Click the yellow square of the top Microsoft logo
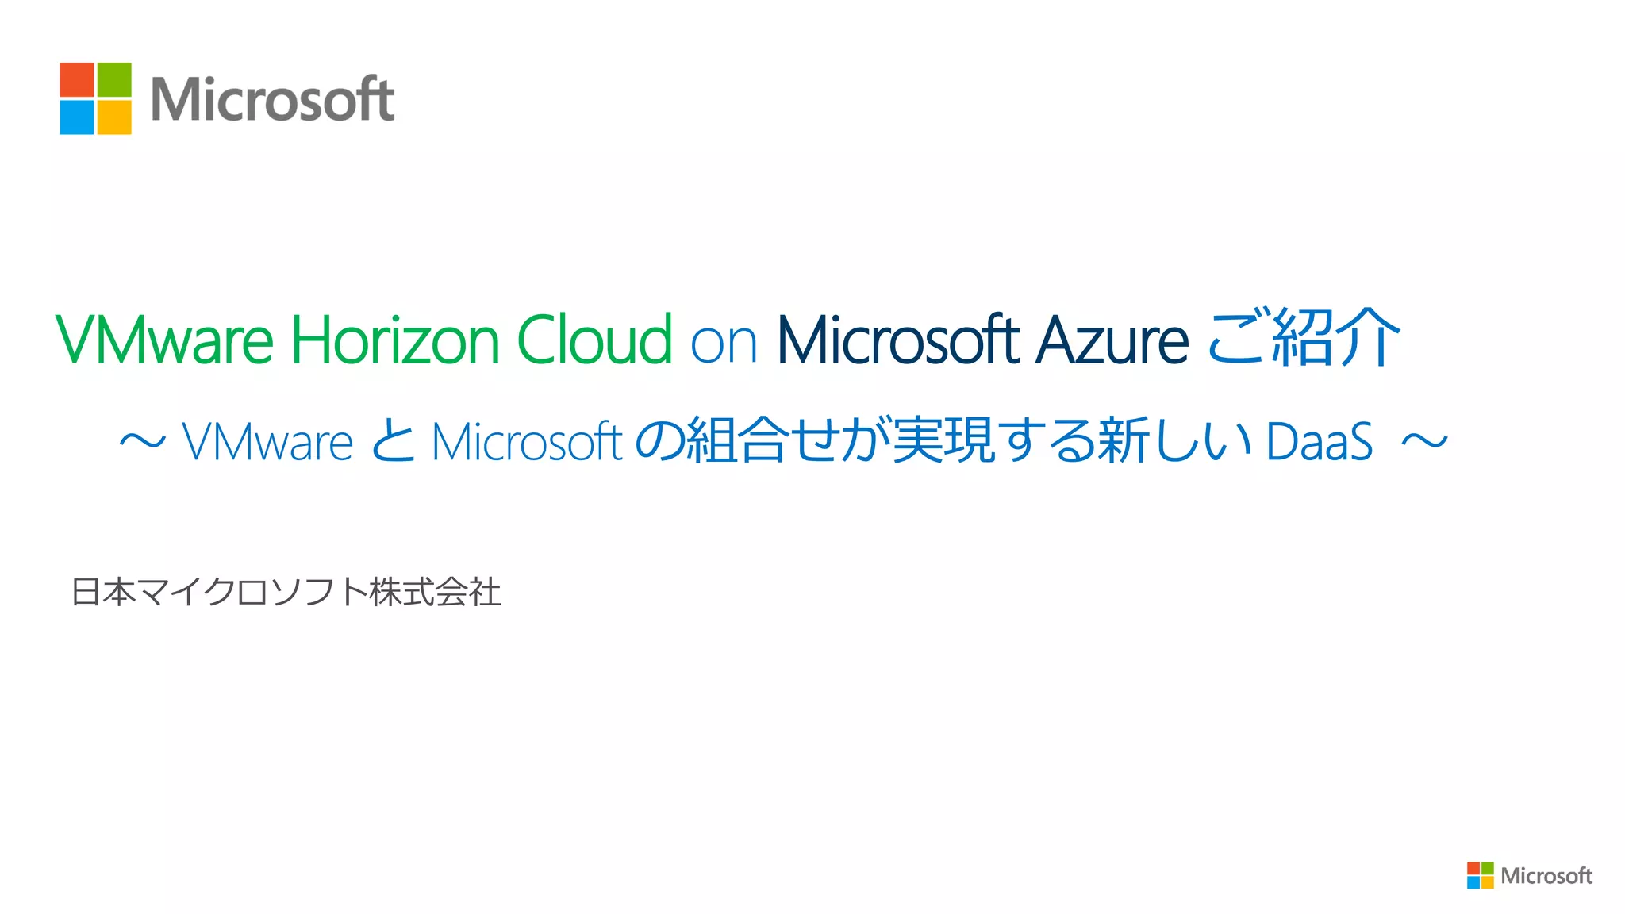This screenshot has width=1625, height=914. 114,117
